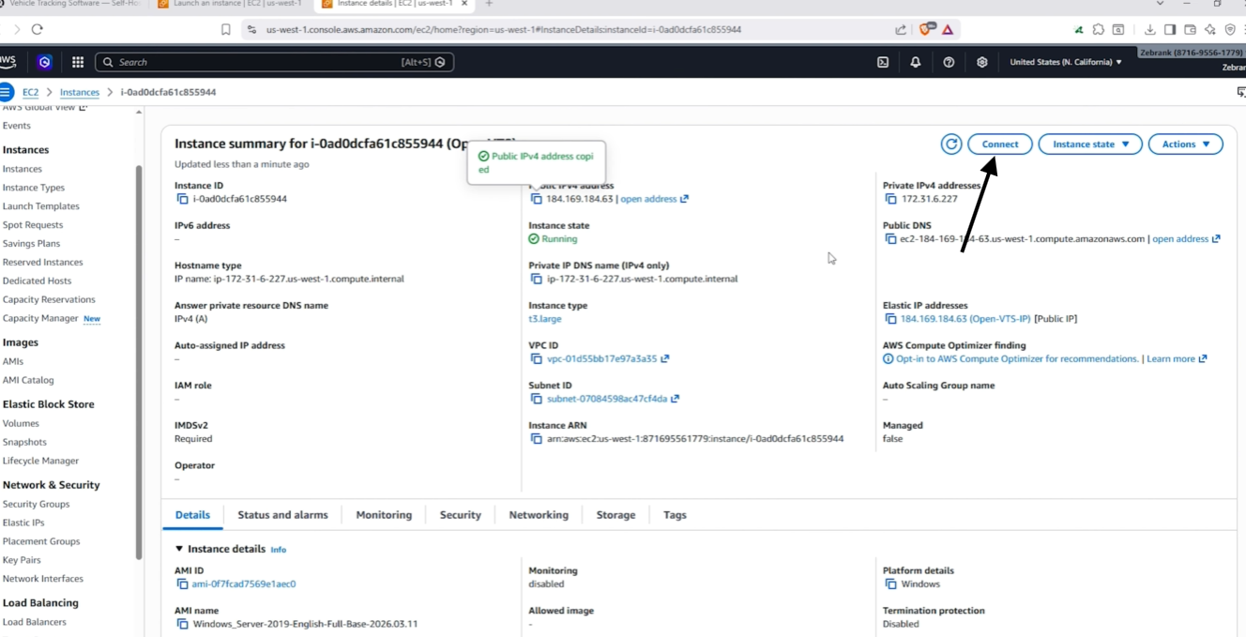1246x637 pixels.
Task: Copy the Public DNS name
Action: pos(890,239)
